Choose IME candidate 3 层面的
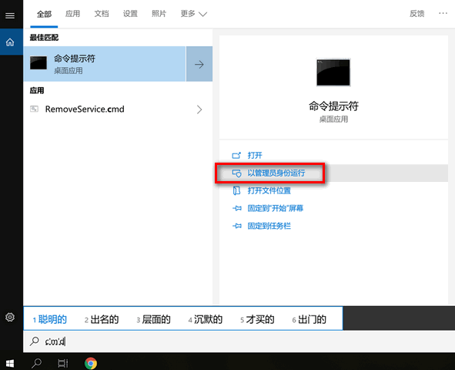 (x=153, y=319)
